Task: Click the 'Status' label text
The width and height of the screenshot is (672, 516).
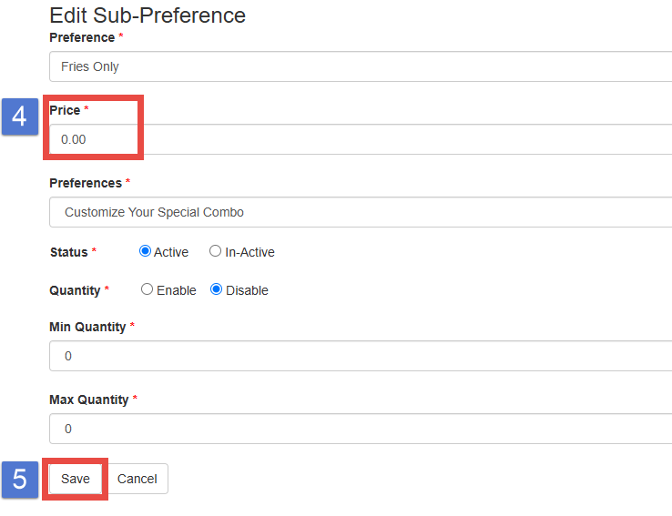Action: coord(68,252)
